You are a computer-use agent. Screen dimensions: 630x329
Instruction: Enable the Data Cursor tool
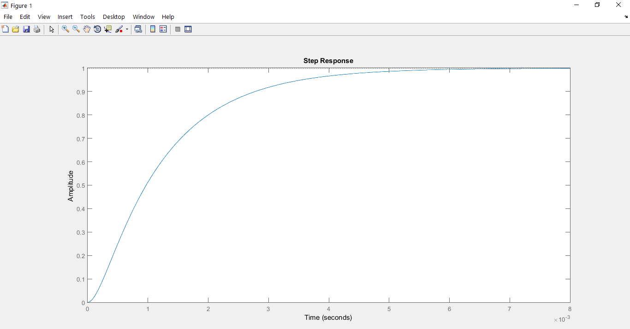pos(108,29)
